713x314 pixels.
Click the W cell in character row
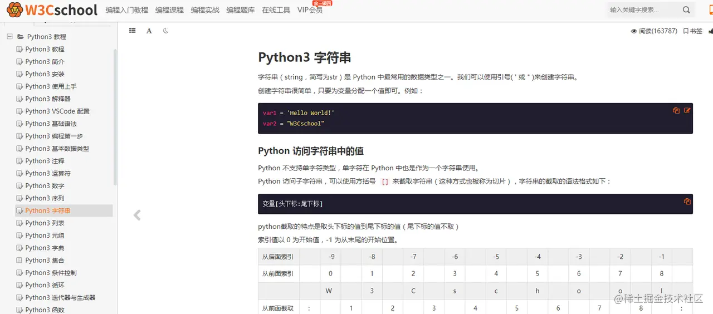pos(331,291)
